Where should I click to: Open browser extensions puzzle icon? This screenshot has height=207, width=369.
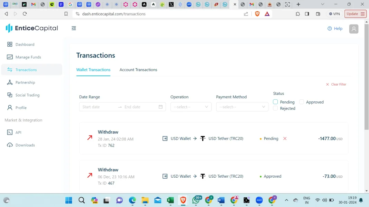(x=298, y=14)
